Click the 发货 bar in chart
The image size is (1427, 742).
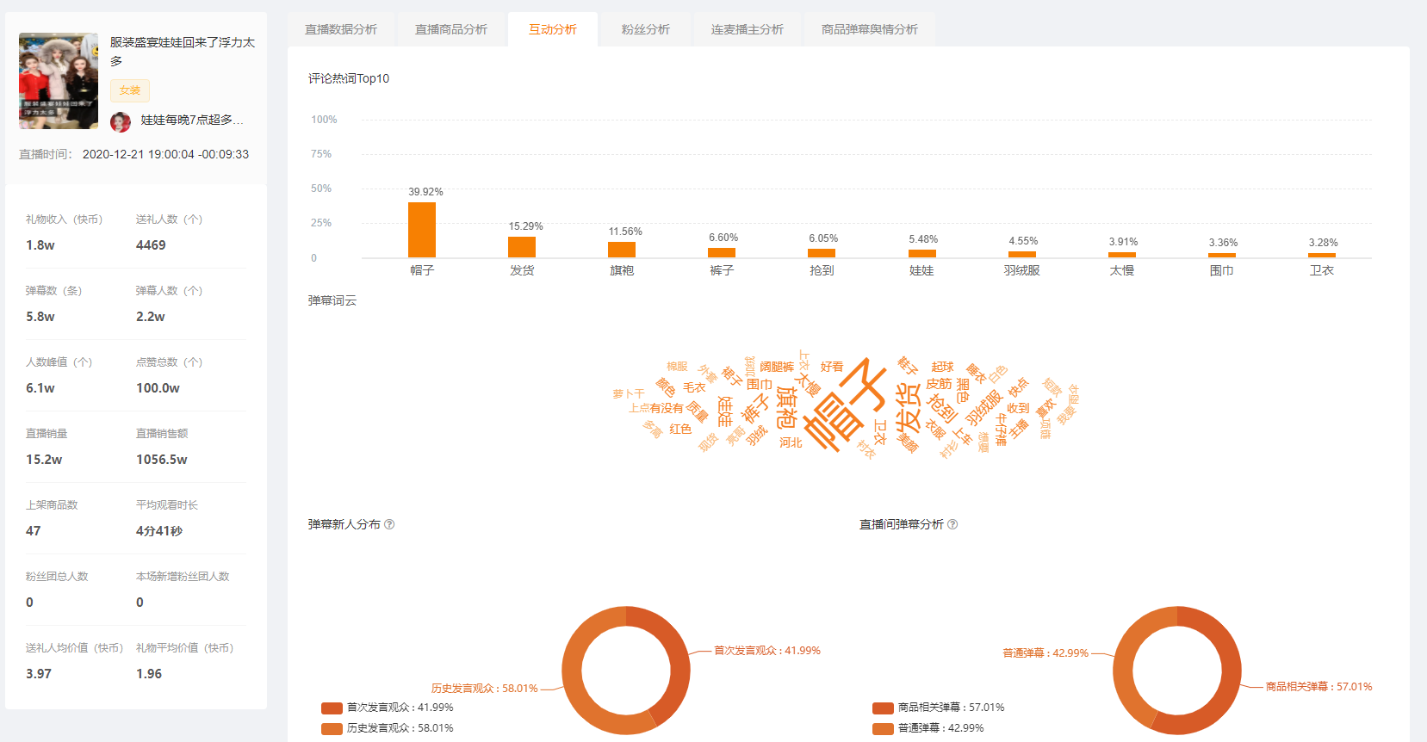click(522, 247)
